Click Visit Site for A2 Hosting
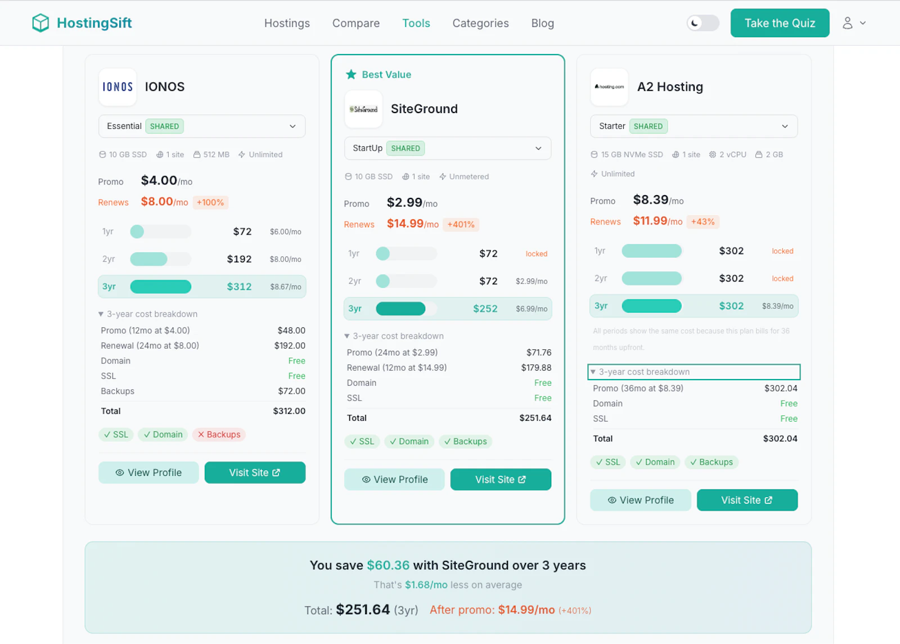 pos(747,501)
